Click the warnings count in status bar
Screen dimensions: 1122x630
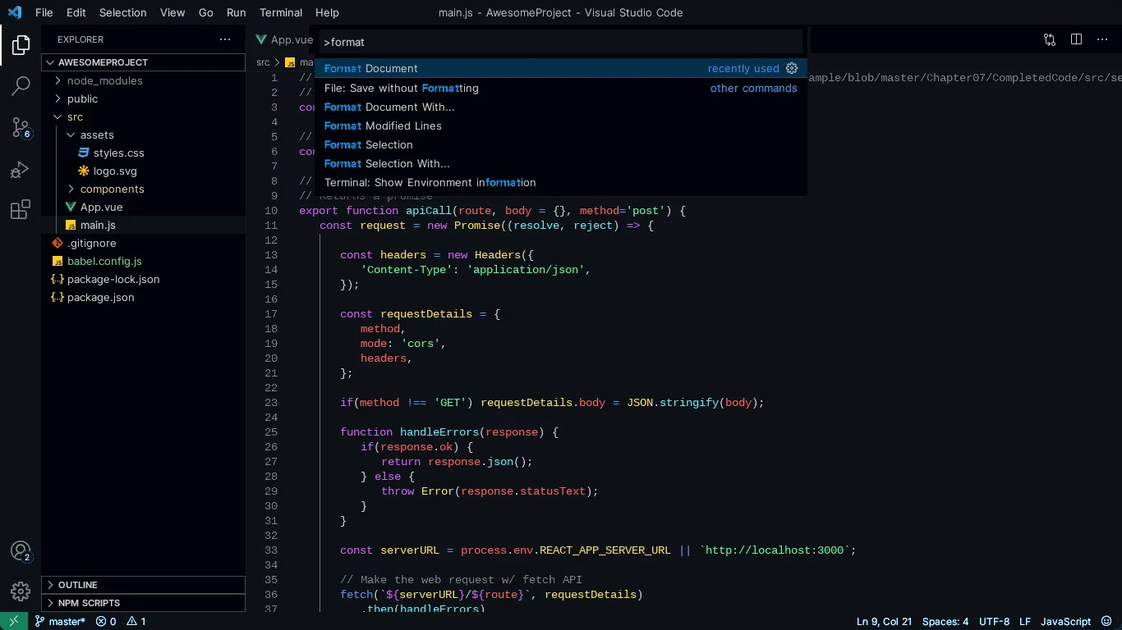coord(136,621)
